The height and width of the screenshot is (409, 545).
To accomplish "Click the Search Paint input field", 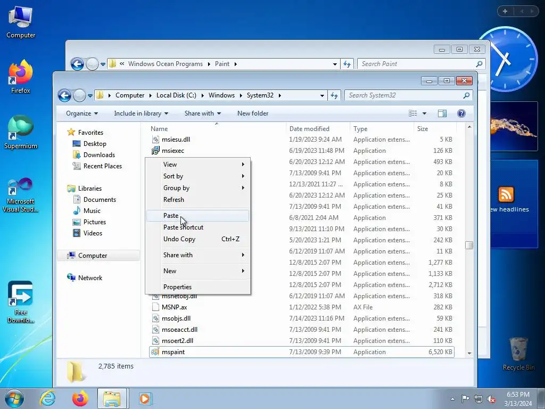I will (x=417, y=64).
